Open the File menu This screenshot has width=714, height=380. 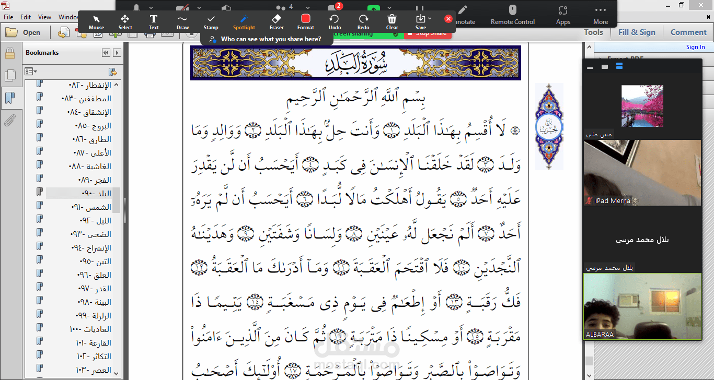(8, 17)
